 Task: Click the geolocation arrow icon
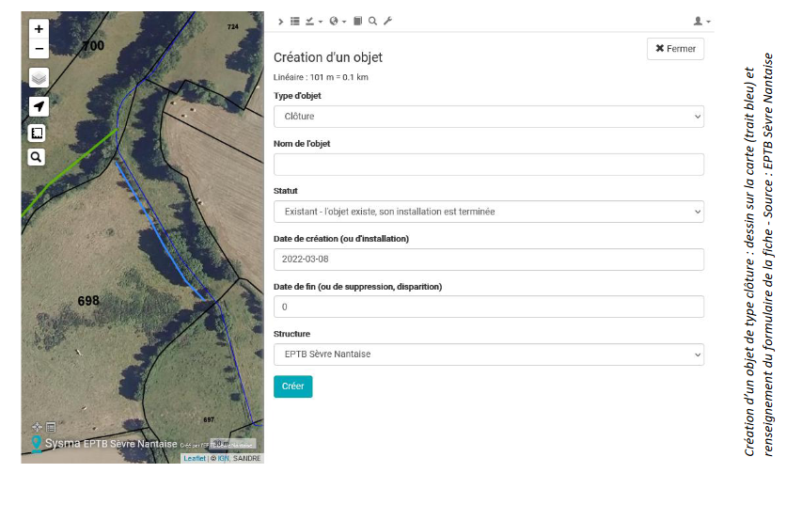(39, 106)
